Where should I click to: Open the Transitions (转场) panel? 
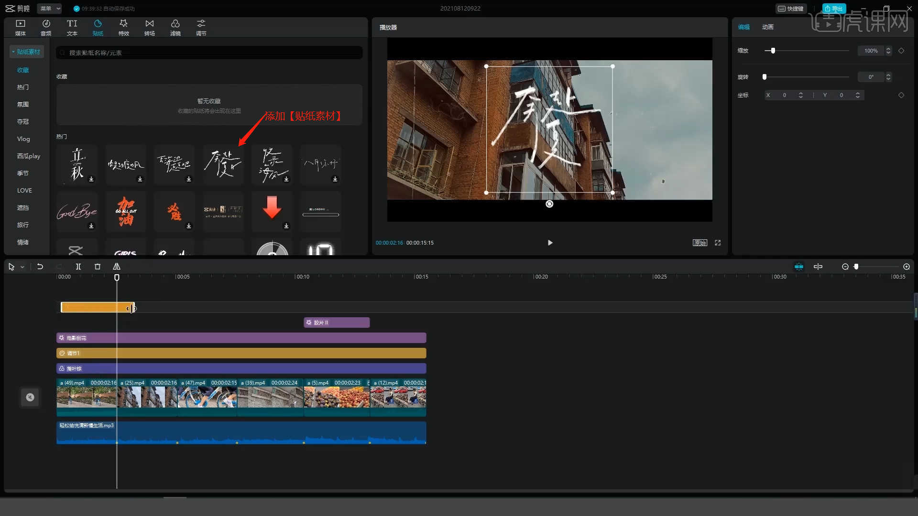click(149, 27)
